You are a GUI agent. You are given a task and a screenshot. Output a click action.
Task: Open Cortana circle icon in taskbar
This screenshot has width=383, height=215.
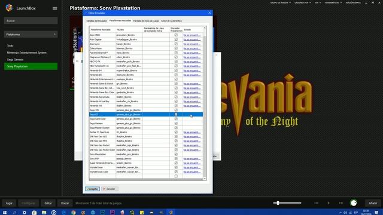(x=24, y=213)
